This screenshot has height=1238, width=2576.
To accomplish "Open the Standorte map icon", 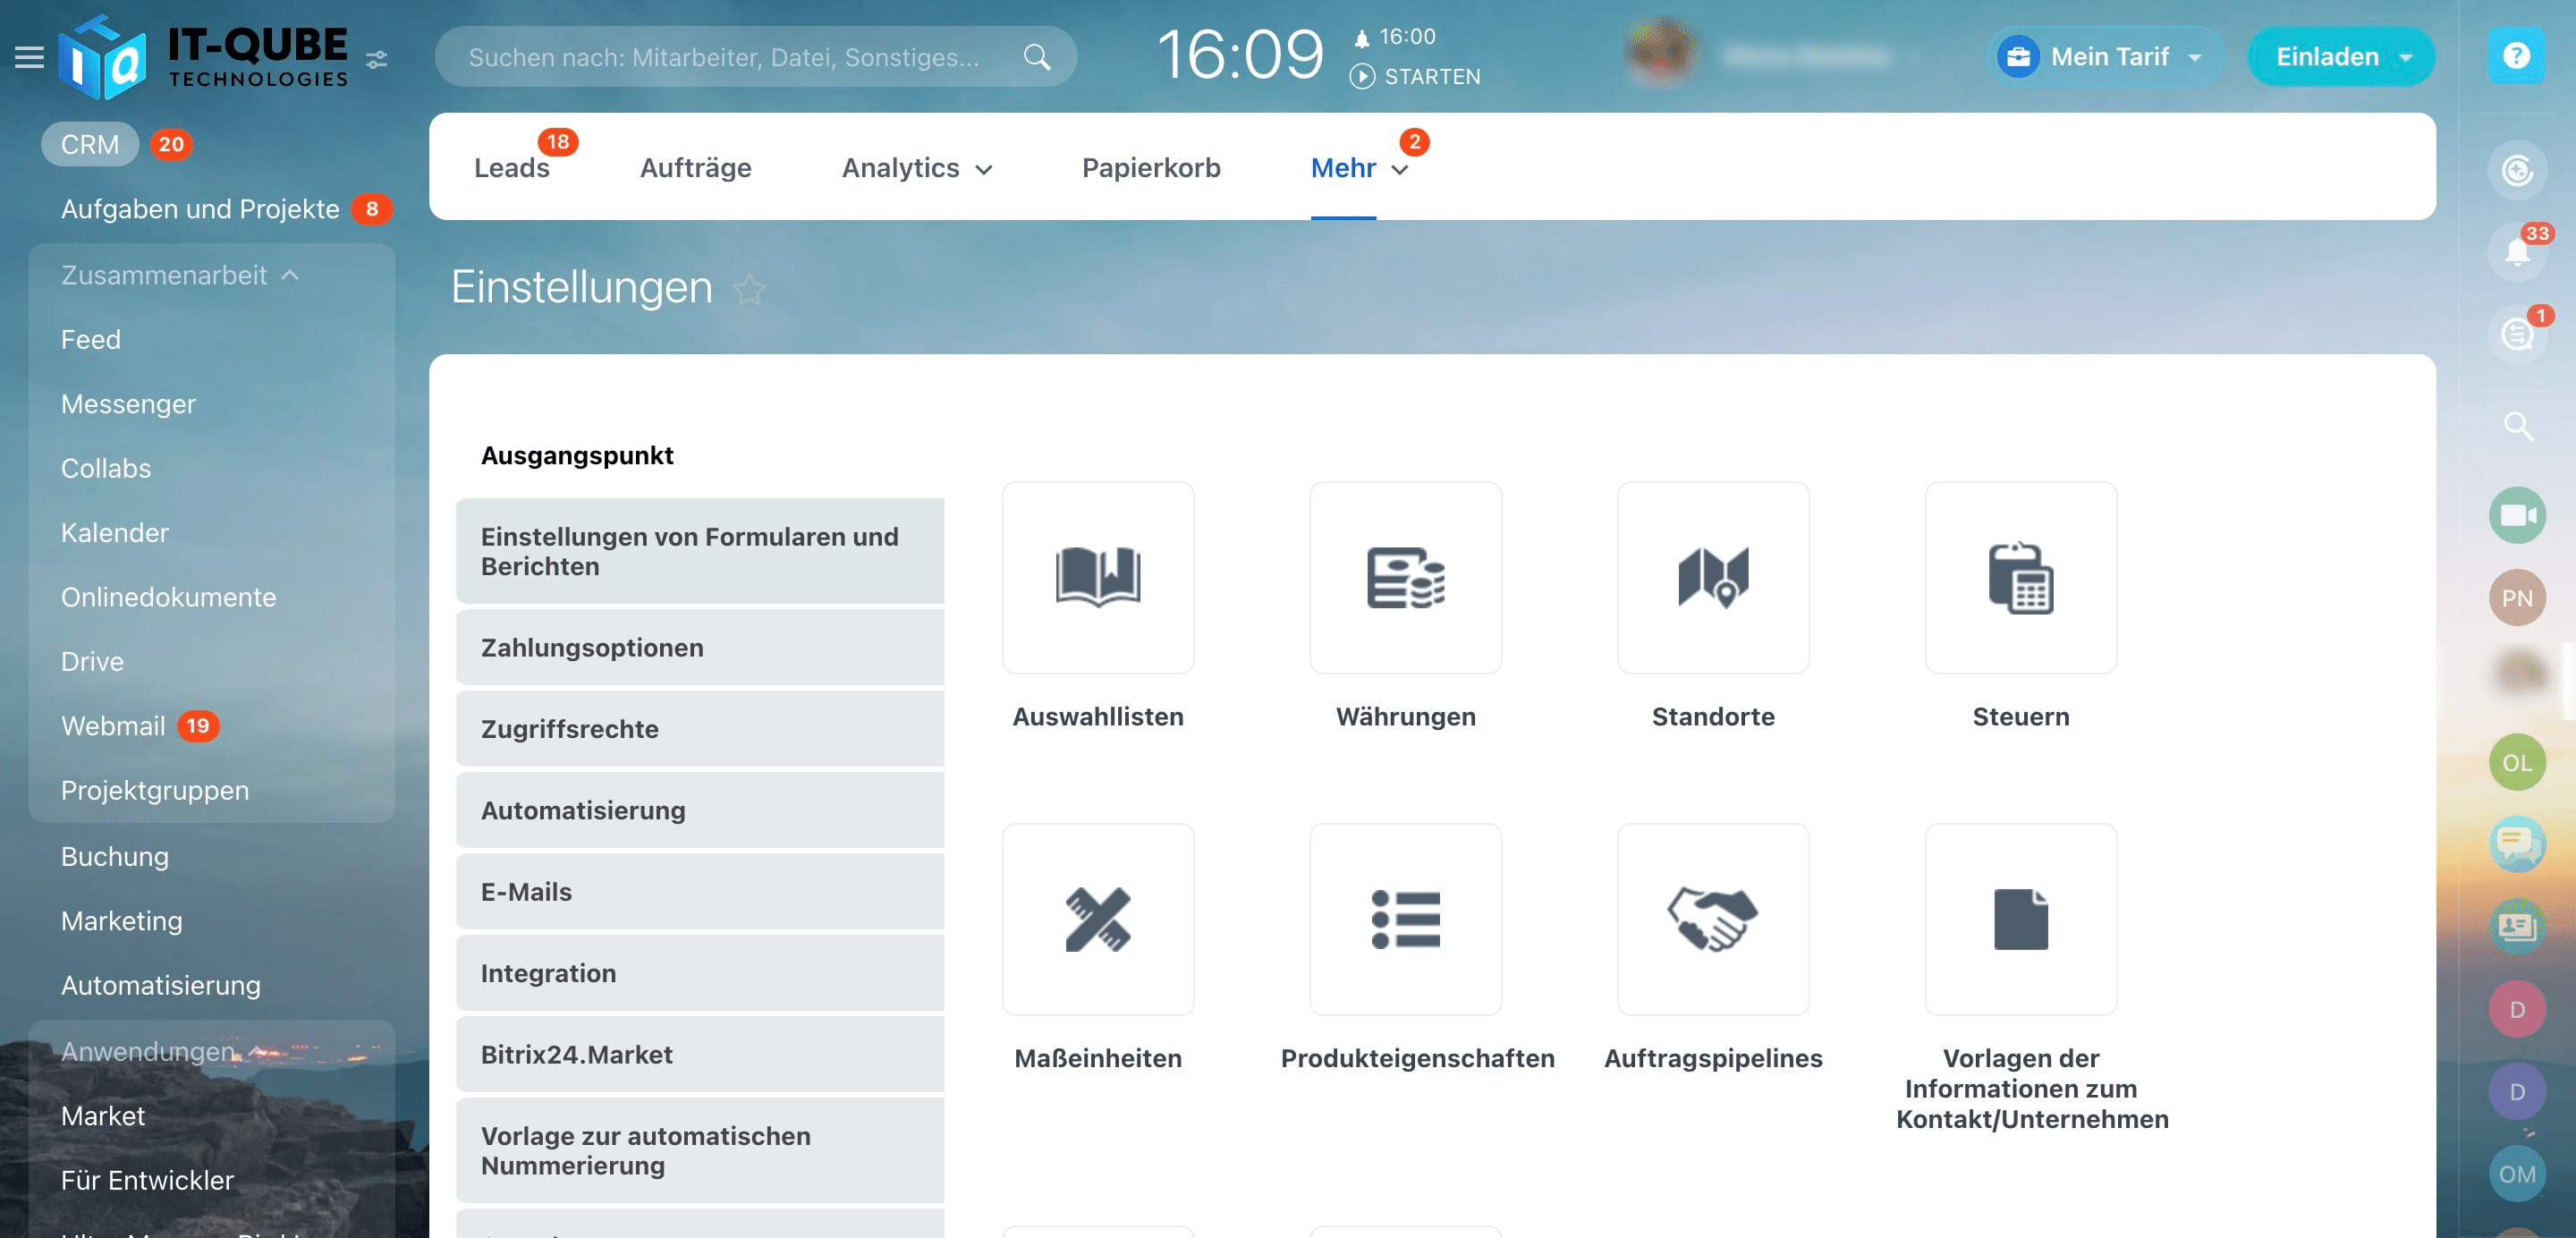I will click(x=1713, y=578).
